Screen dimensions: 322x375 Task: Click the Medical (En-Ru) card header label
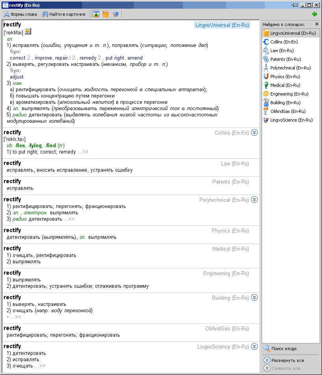231,249
